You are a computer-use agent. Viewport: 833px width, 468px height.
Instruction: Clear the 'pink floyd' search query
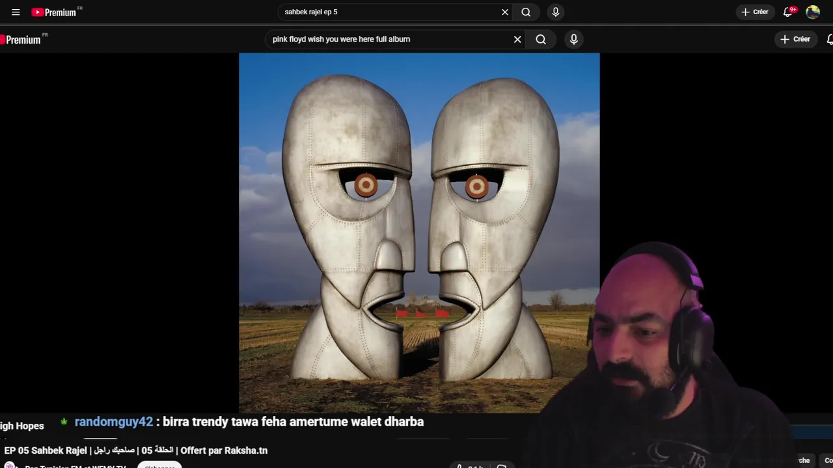point(517,39)
